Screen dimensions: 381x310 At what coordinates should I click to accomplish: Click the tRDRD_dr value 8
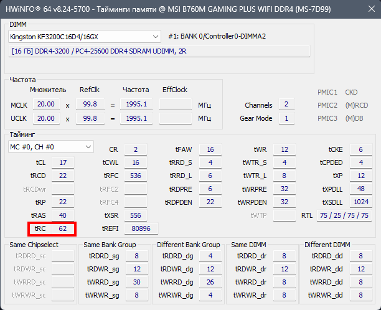coord(285,256)
